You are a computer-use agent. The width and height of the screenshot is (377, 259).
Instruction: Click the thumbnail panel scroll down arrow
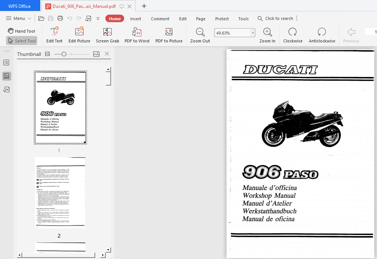point(108,250)
